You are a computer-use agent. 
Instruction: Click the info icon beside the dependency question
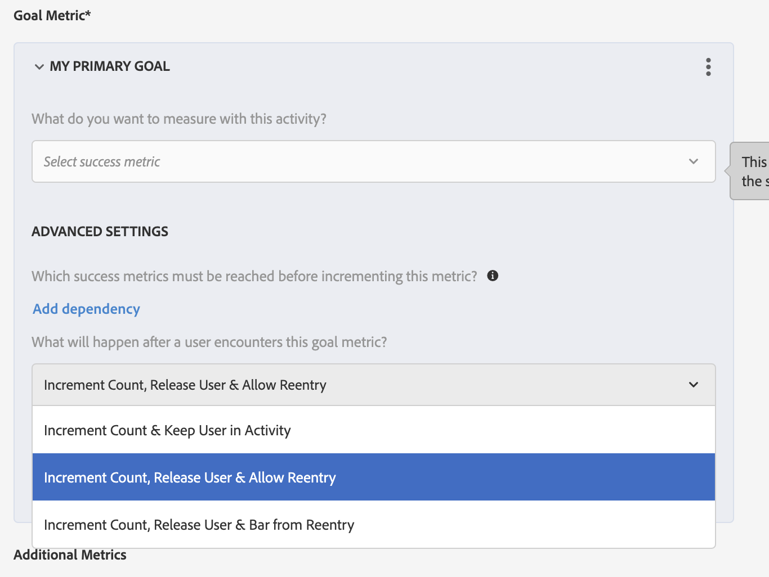point(493,276)
